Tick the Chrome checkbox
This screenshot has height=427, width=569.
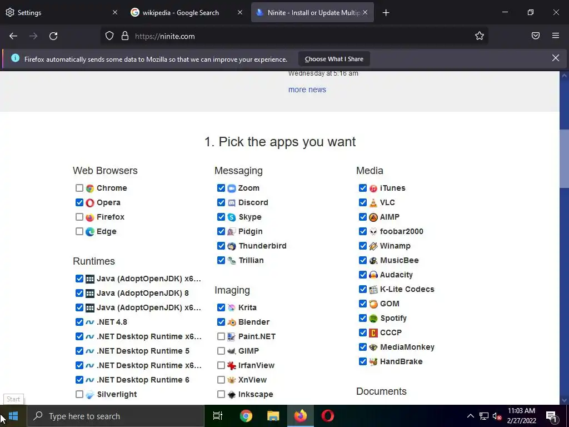[x=79, y=188]
